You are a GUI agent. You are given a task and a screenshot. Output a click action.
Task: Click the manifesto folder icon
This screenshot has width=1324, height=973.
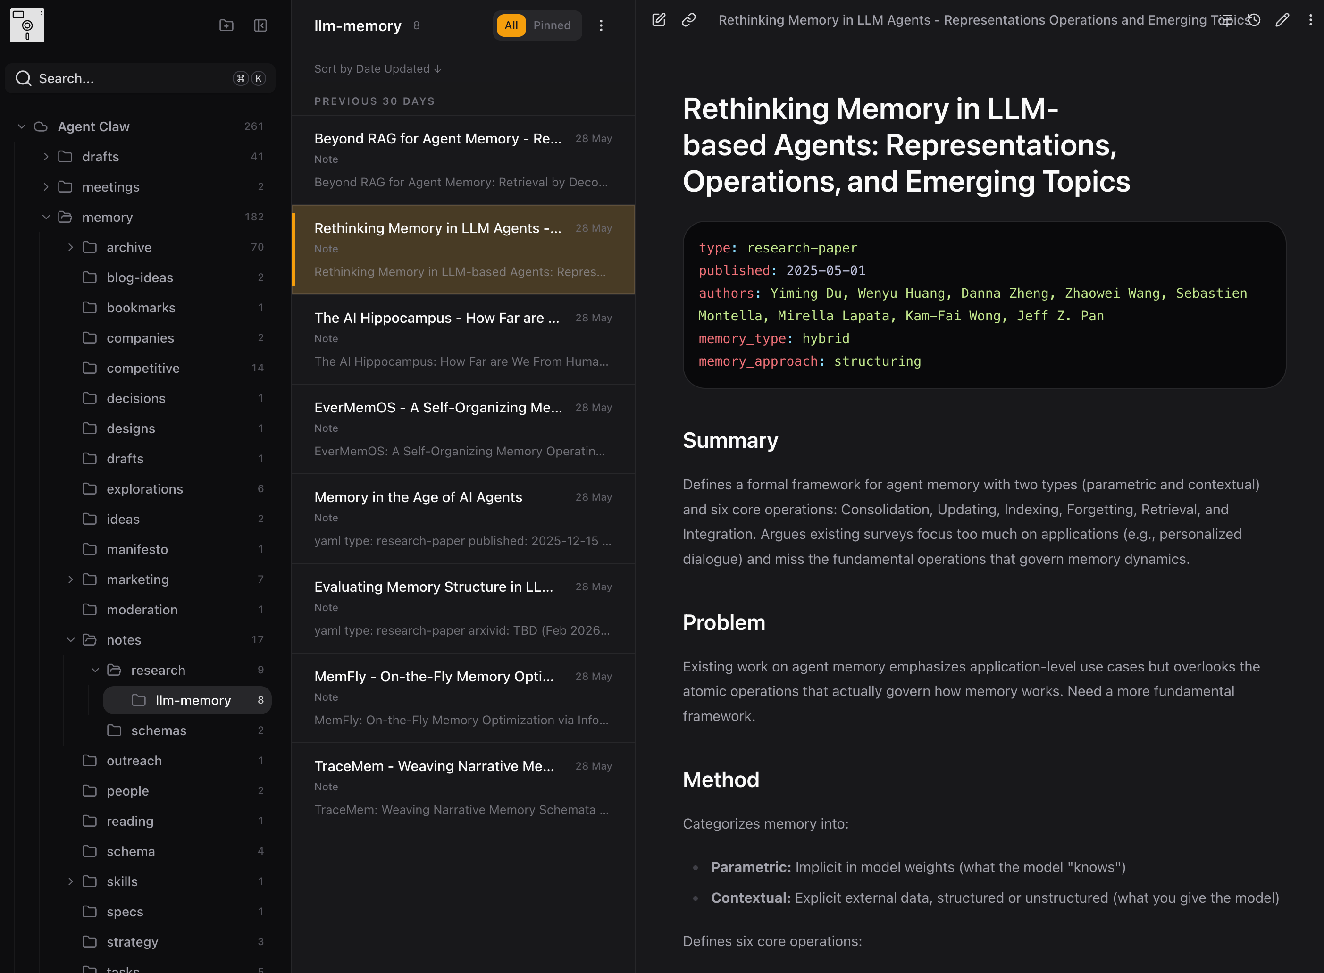click(90, 549)
